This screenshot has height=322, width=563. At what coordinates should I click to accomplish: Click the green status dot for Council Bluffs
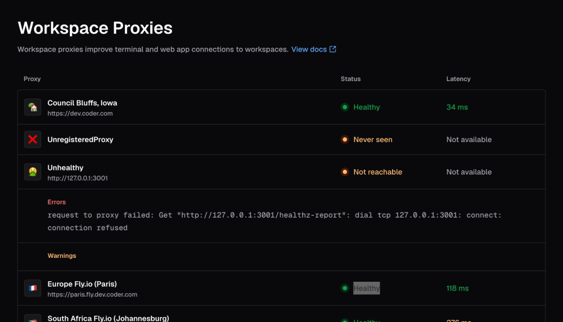[x=345, y=107]
